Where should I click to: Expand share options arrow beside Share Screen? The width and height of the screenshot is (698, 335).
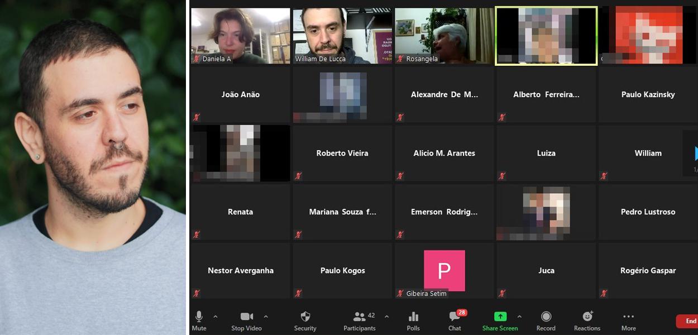[x=519, y=317]
